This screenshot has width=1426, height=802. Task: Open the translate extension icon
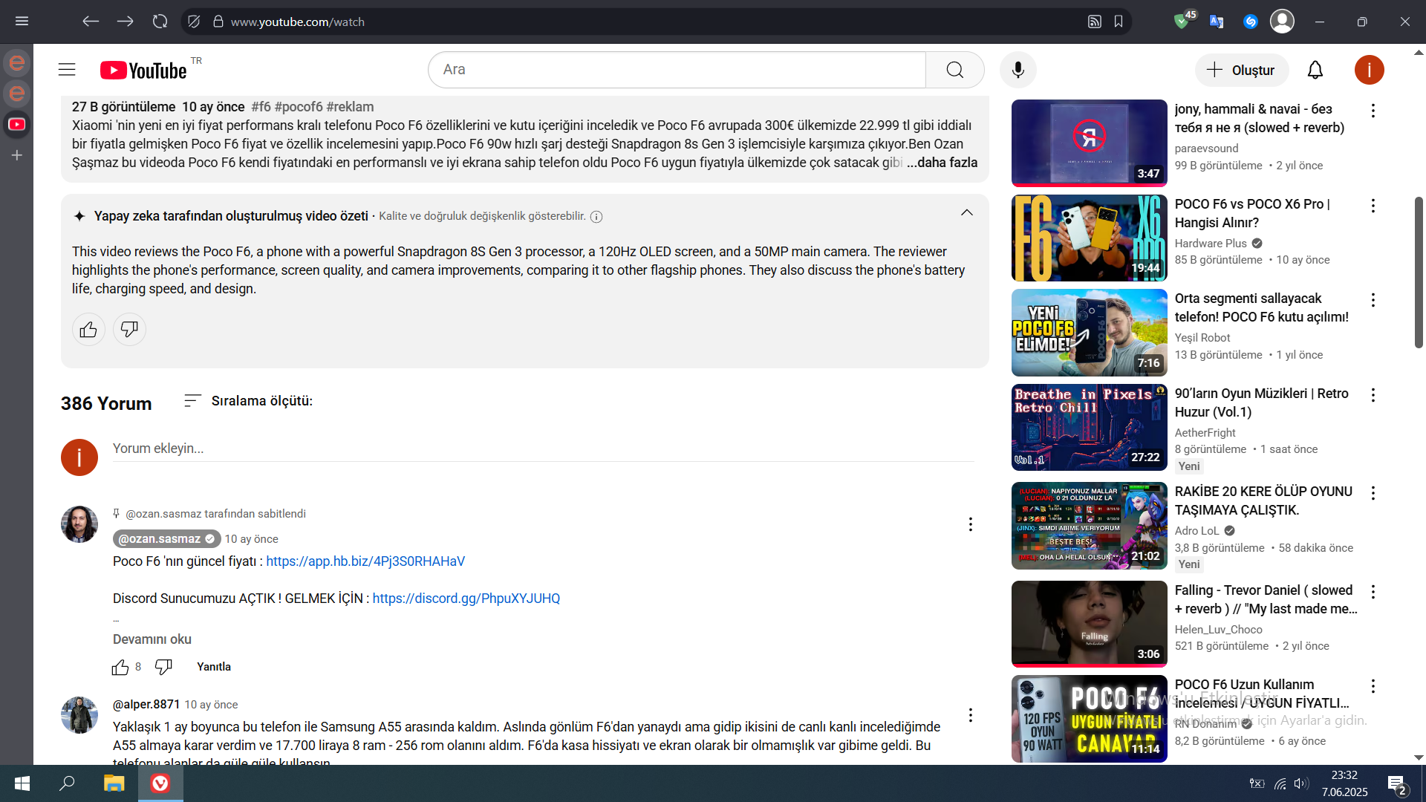click(1217, 22)
